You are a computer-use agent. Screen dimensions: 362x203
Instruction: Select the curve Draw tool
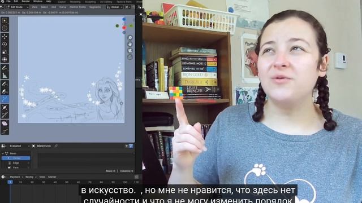pos(5,84)
